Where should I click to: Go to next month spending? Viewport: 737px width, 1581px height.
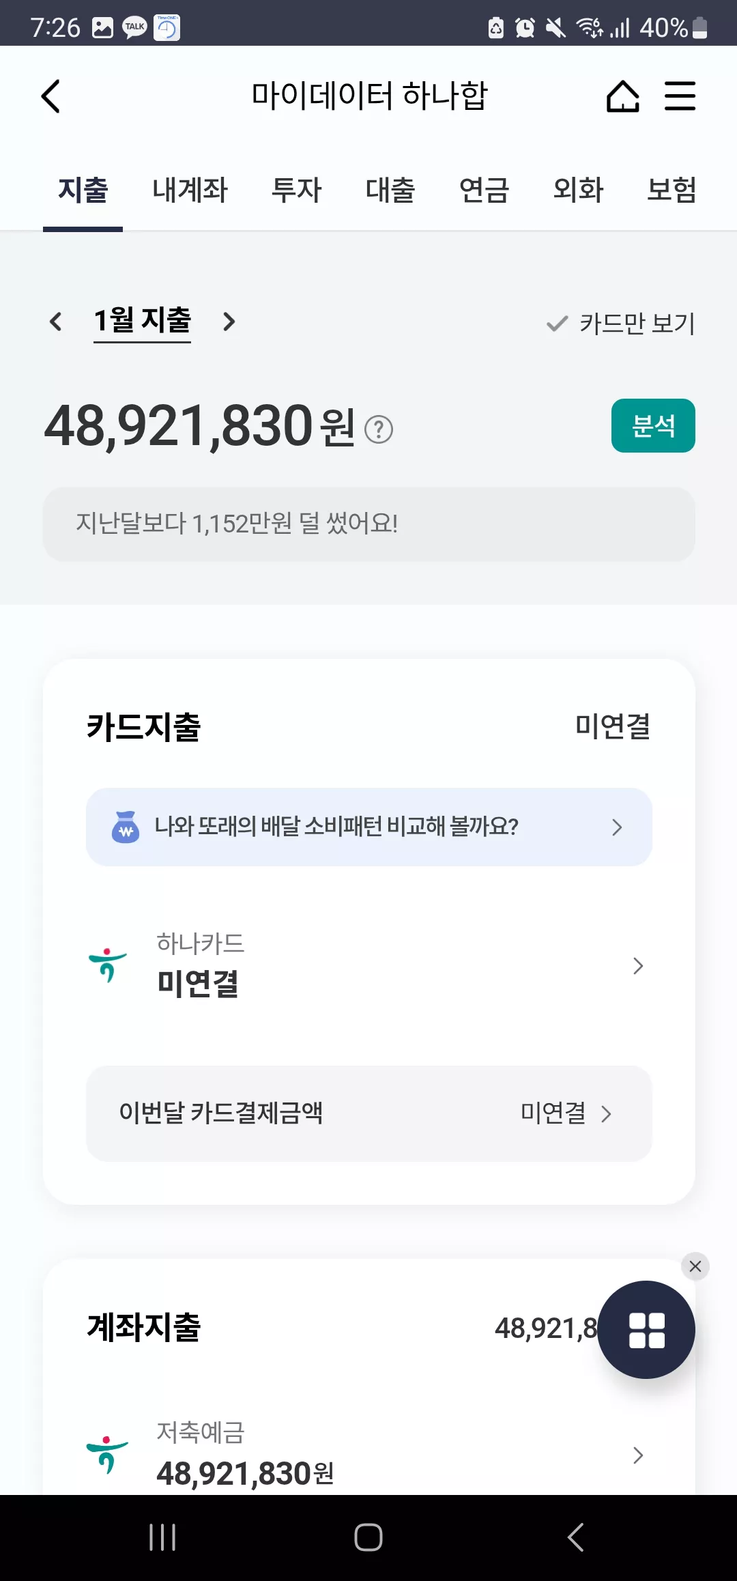tap(229, 322)
